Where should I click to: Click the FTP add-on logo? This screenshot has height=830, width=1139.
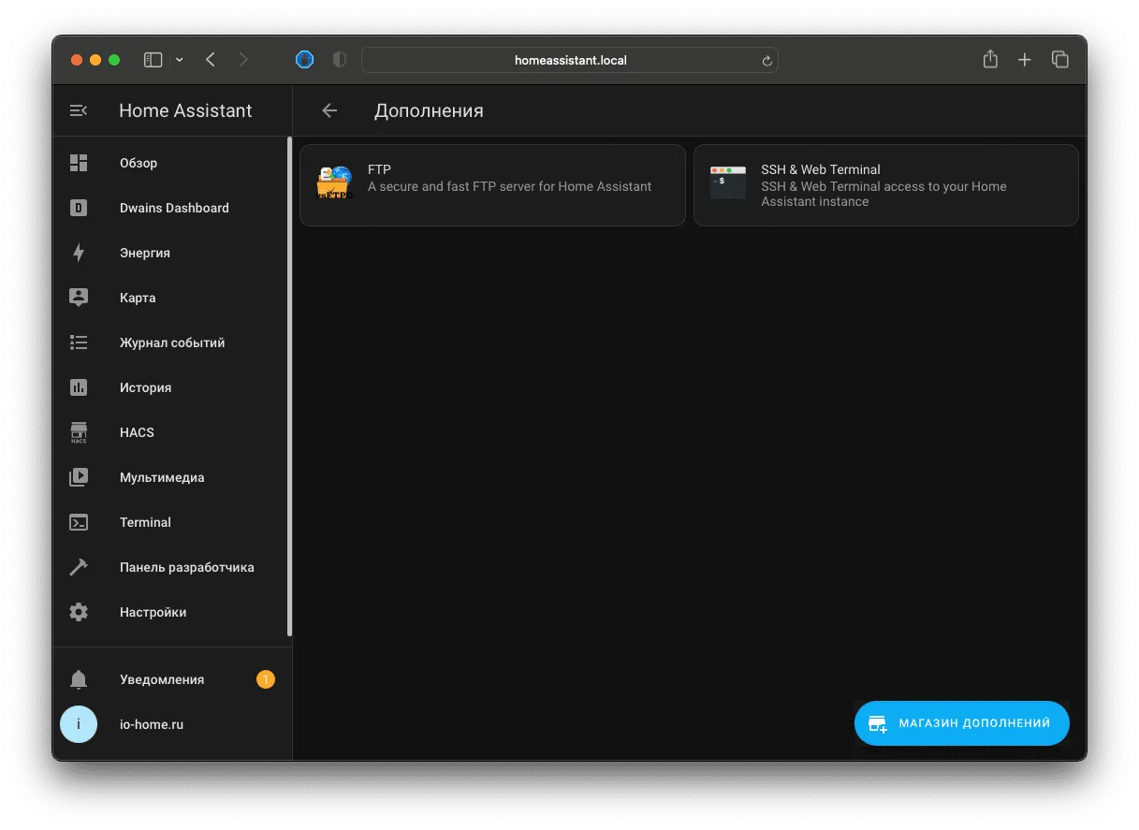(334, 183)
